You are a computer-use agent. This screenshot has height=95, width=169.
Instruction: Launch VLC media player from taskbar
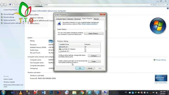tap(21, 93)
